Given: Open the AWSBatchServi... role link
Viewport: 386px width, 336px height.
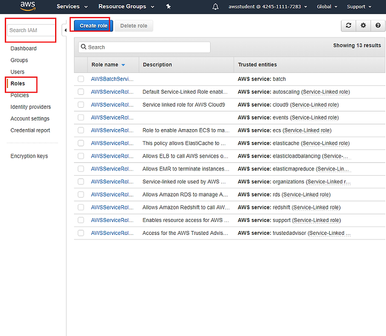Looking at the screenshot, I should (112, 79).
